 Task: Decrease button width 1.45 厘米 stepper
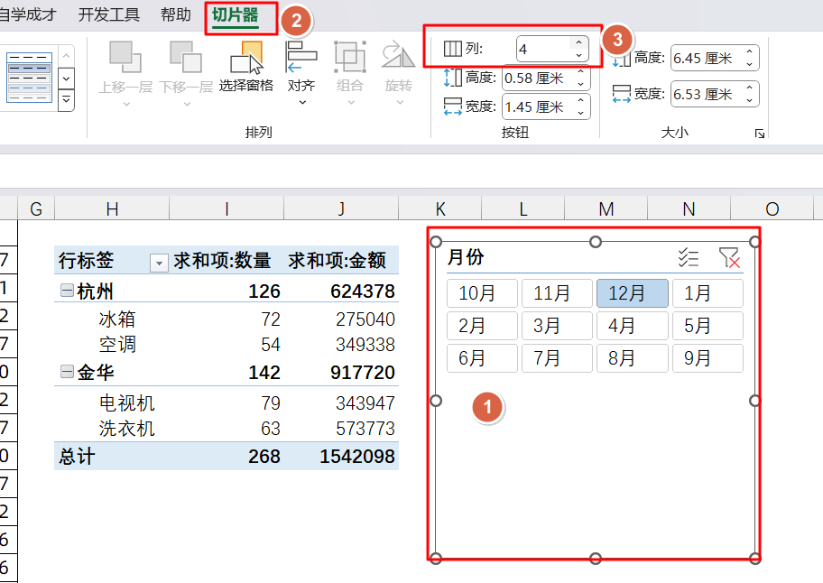coord(580,113)
